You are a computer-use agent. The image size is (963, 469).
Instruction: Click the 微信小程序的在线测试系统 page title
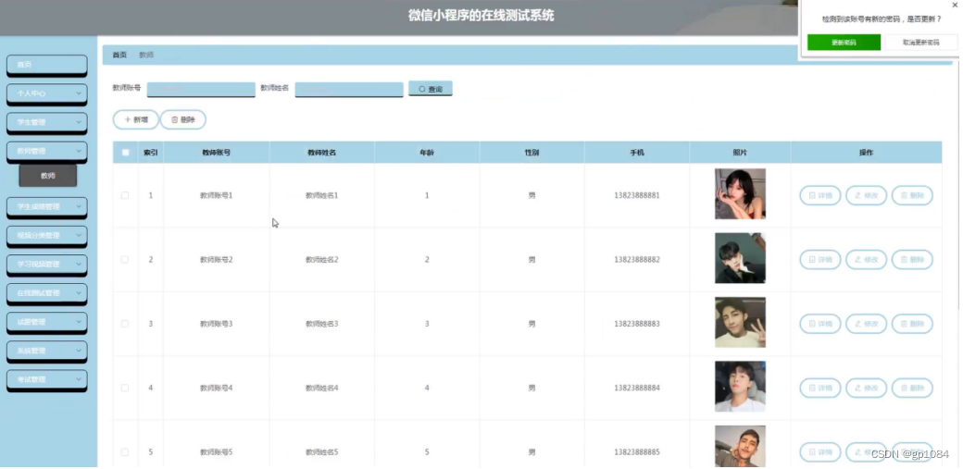481,16
